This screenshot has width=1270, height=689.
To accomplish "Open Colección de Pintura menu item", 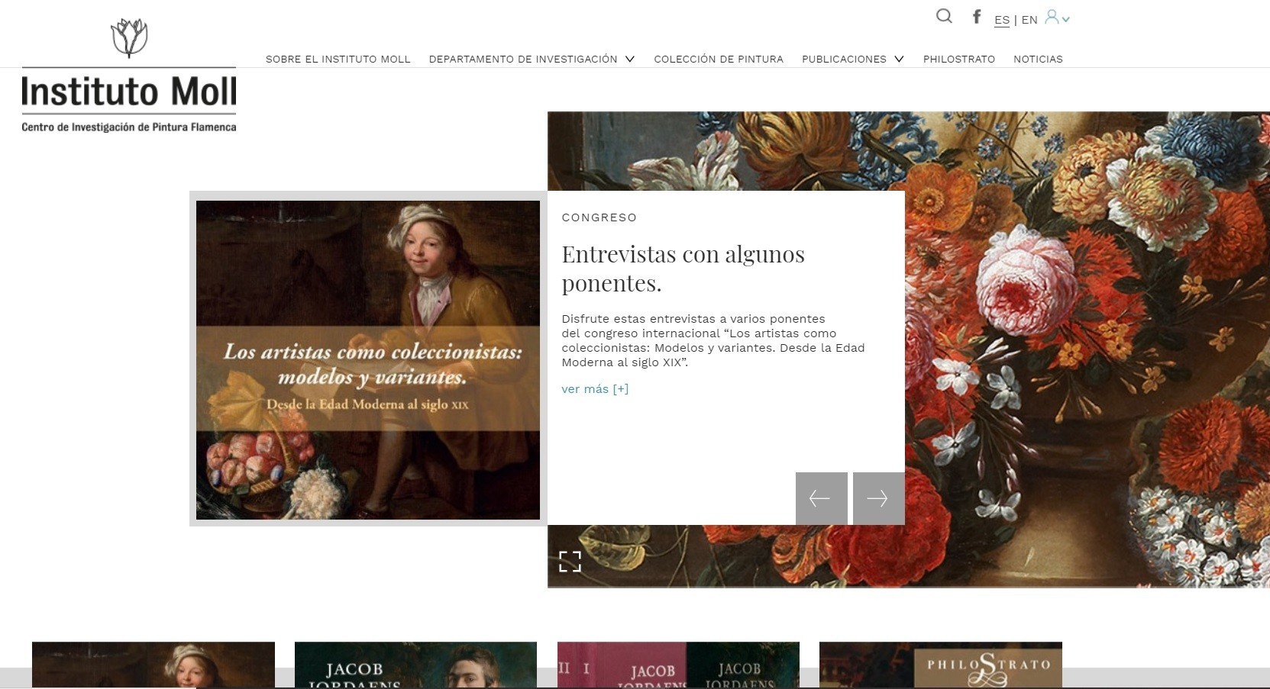I will point(719,59).
